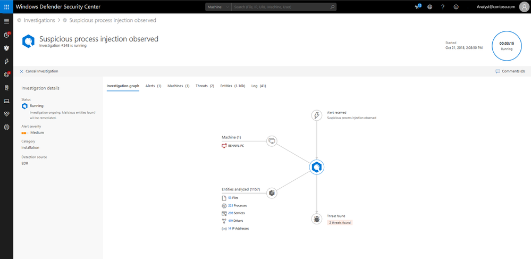Click the search magnifier icon

[x=332, y=7]
